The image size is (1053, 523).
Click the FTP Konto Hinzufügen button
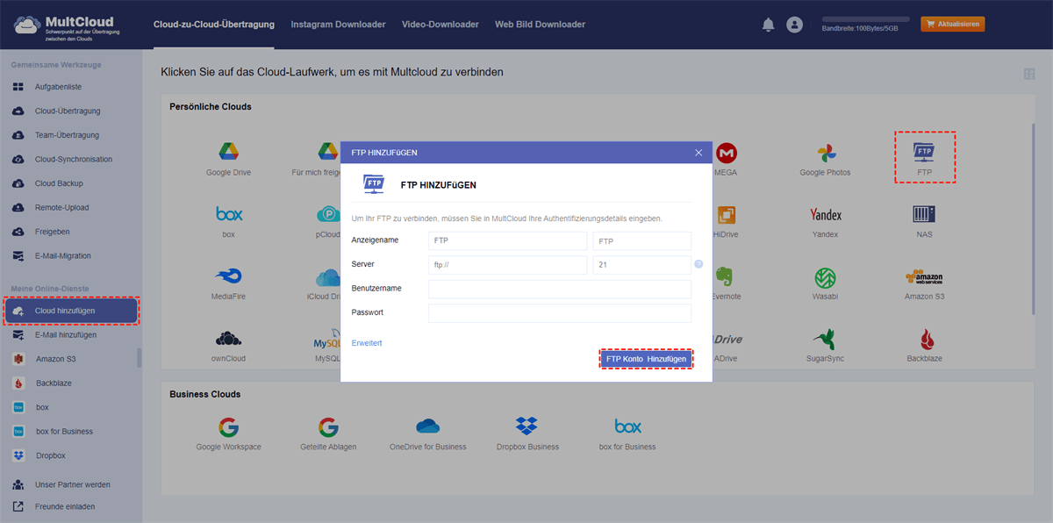646,358
